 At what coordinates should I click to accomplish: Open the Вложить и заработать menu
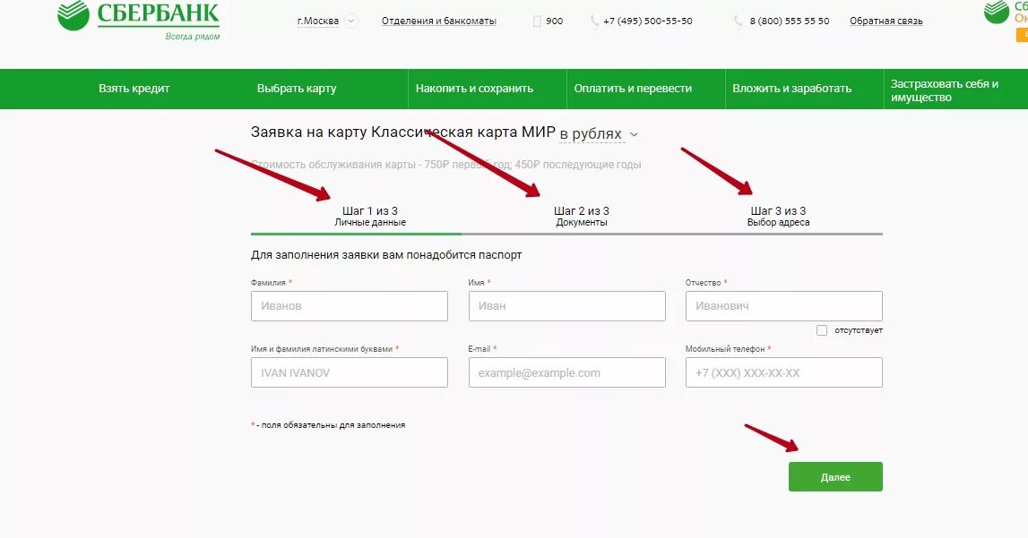click(792, 89)
